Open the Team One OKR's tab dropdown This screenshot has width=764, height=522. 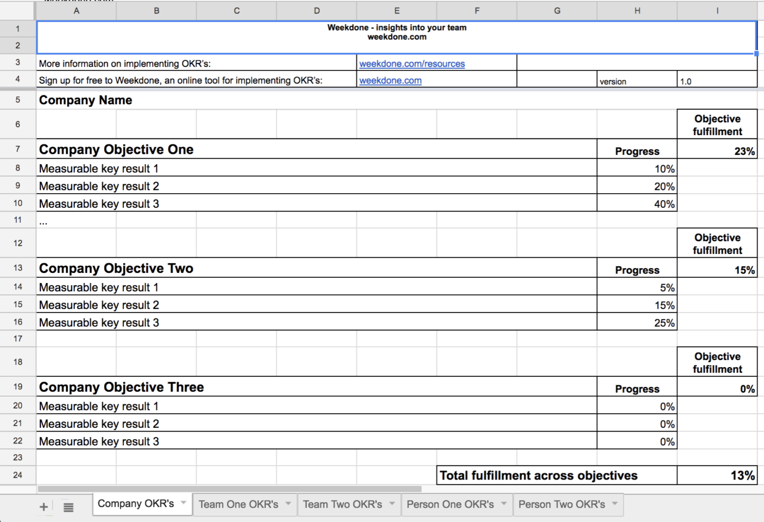pyautogui.click(x=289, y=504)
